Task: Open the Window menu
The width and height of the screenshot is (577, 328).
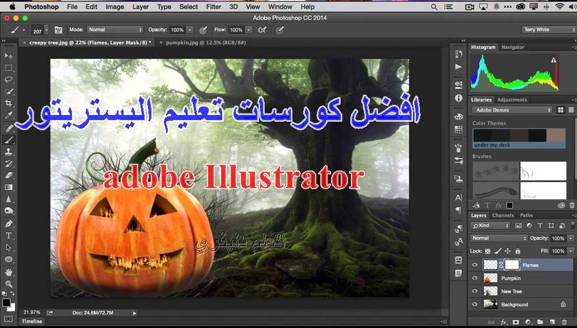Action: point(280,7)
